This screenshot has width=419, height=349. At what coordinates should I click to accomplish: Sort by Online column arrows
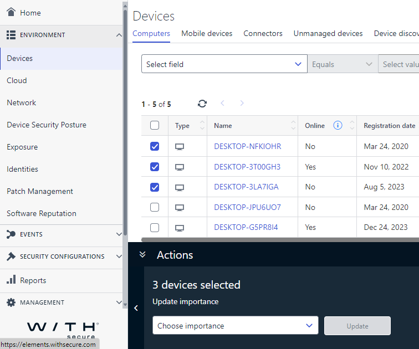click(352, 125)
